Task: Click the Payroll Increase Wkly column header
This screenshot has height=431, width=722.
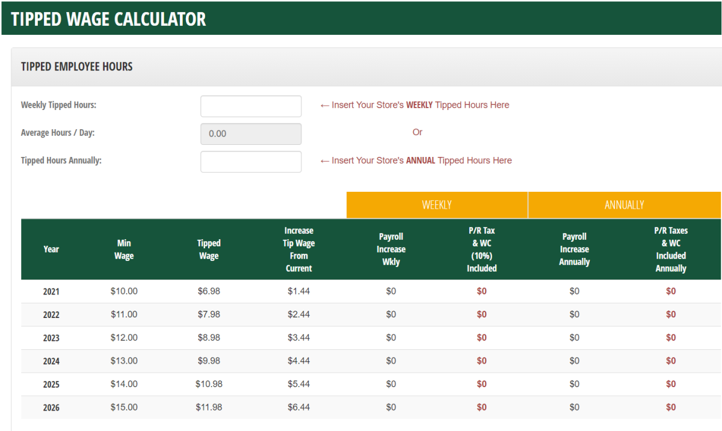Action: click(x=391, y=249)
